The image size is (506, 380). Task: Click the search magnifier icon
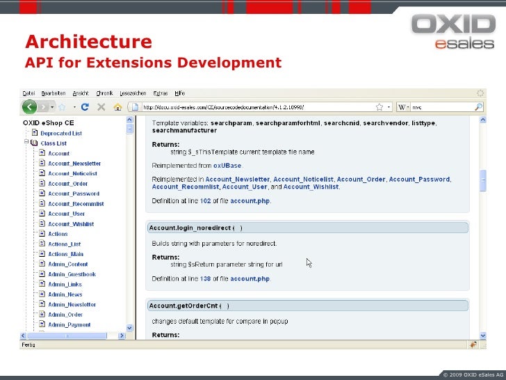point(479,107)
